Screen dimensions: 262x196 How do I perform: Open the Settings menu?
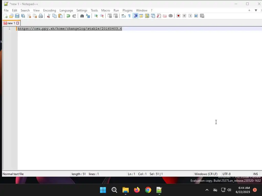(x=82, y=10)
